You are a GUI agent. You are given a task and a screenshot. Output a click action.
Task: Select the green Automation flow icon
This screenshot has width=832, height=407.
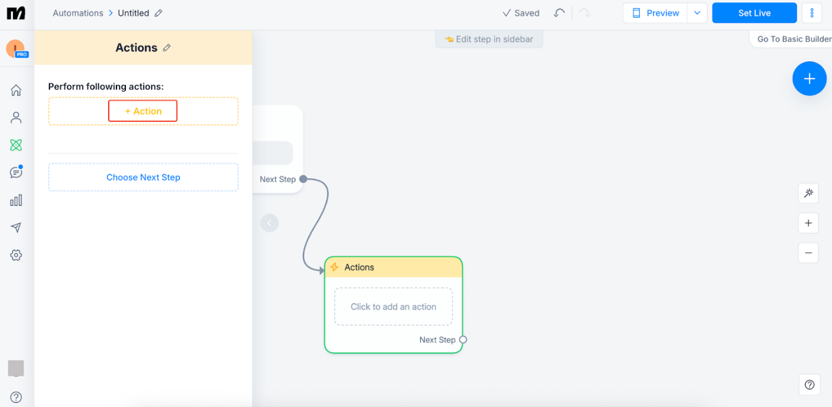(x=16, y=145)
